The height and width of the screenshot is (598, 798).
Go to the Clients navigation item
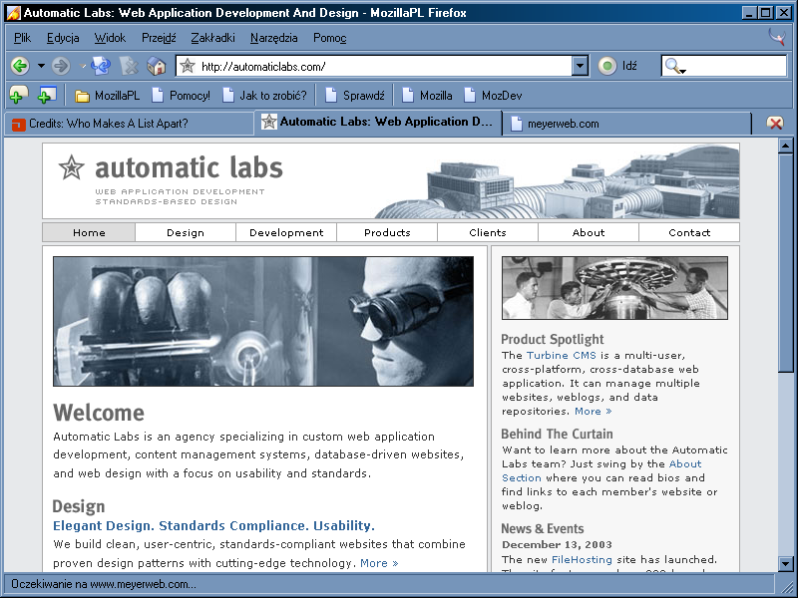(x=488, y=232)
